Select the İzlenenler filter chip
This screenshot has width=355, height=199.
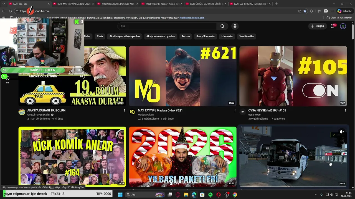point(227,36)
